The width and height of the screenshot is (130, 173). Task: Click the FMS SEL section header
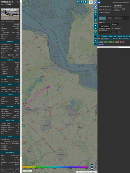(x=10, y=77)
